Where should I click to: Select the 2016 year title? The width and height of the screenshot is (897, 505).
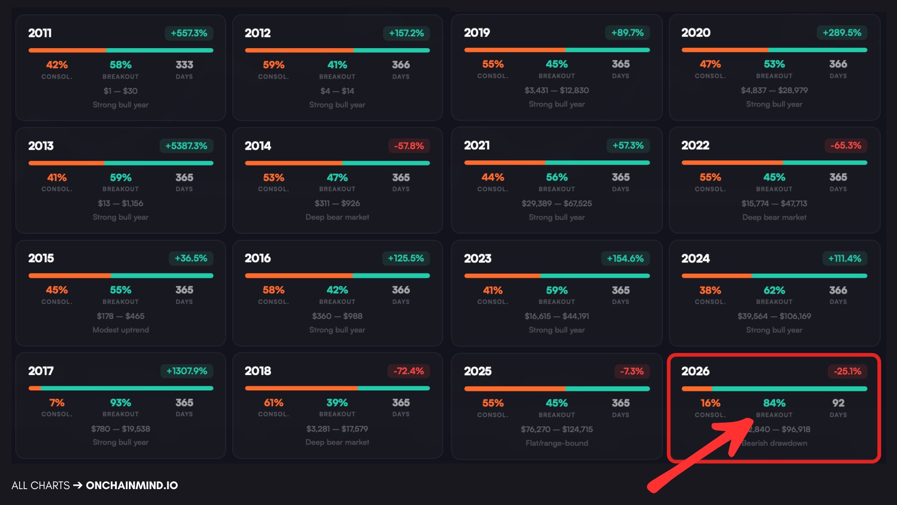tap(257, 258)
